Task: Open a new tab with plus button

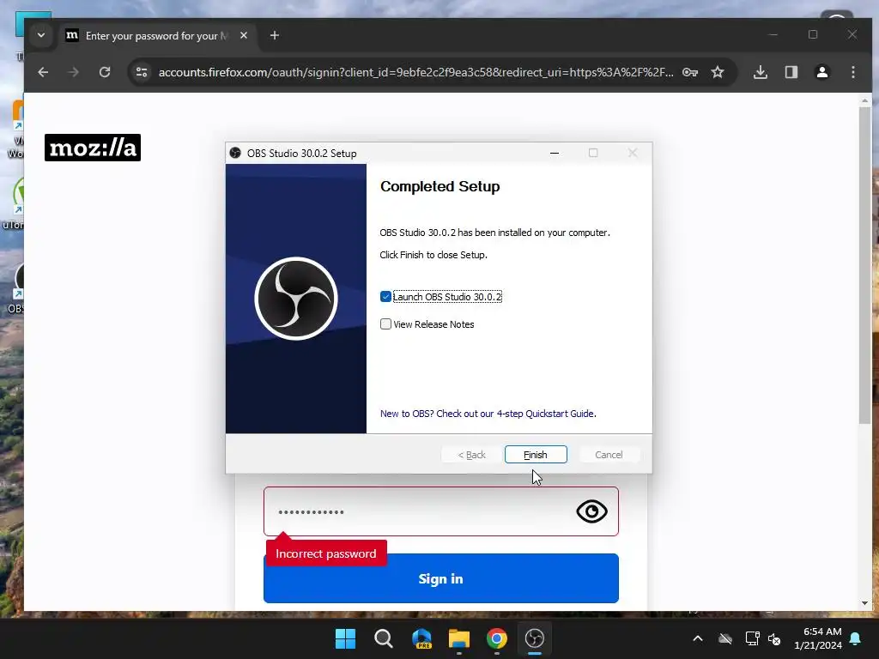Action: point(274,35)
